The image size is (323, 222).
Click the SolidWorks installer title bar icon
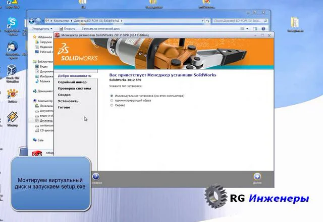tap(57, 35)
